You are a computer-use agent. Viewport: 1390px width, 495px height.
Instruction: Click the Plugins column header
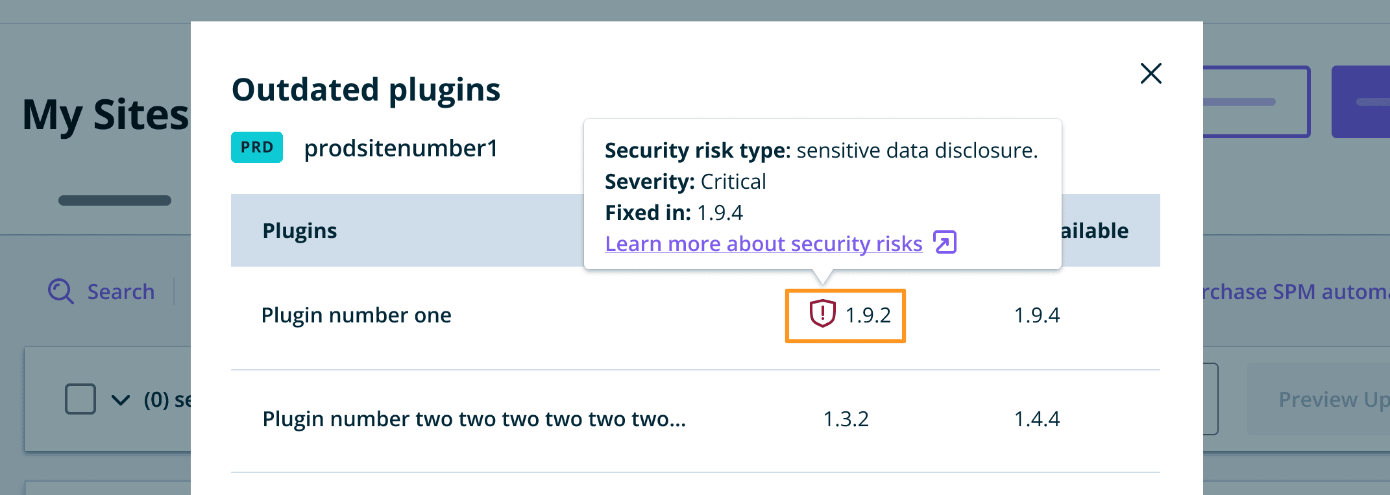pos(300,231)
